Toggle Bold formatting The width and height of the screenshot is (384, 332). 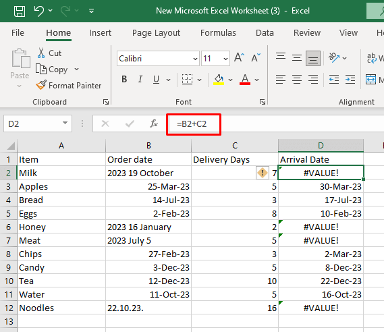pyautogui.click(x=124, y=80)
